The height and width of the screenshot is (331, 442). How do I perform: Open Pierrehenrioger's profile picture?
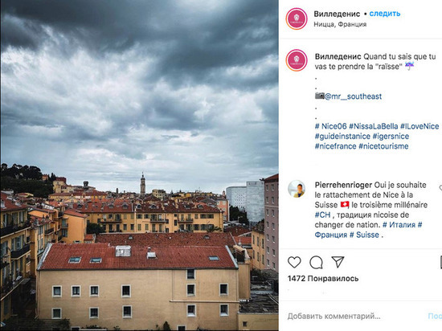[x=297, y=189]
